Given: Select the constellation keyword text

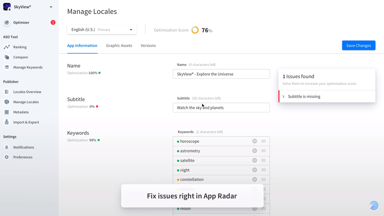Looking at the screenshot, I should click(x=192, y=180).
